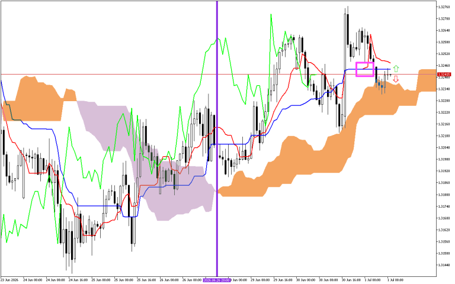Click time axis label 29 Jun 16:00
The height and width of the screenshot is (284, 455).
(x=283, y=280)
